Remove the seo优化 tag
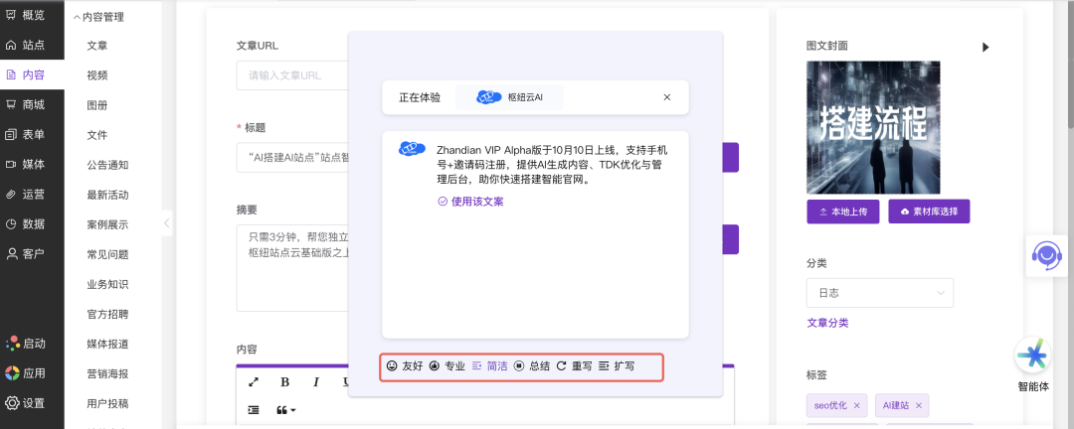The height and width of the screenshot is (429, 1074). click(856, 406)
